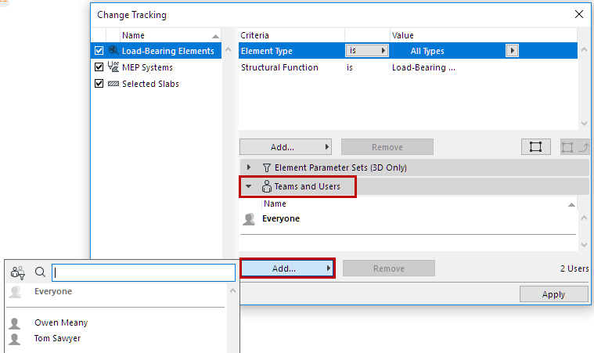This screenshot has width=594, height=353.
Task: Click the Selected Slabs hatch icon
Action: (113, 84)
